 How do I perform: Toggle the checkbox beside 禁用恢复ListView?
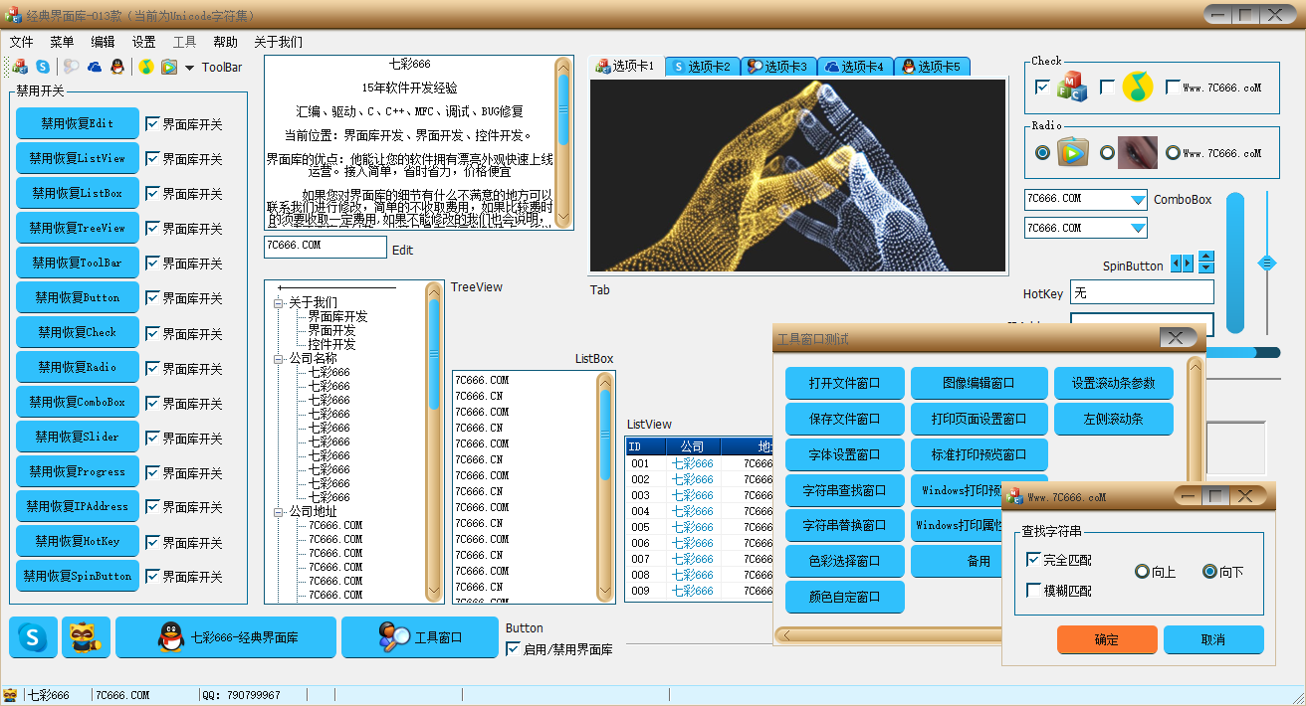click(x=152, y=158)
